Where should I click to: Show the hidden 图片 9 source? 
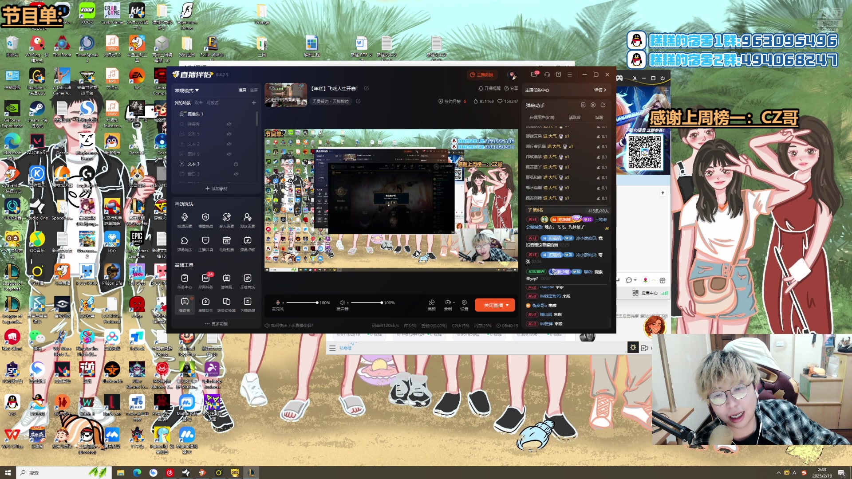(x=229, y=154)
